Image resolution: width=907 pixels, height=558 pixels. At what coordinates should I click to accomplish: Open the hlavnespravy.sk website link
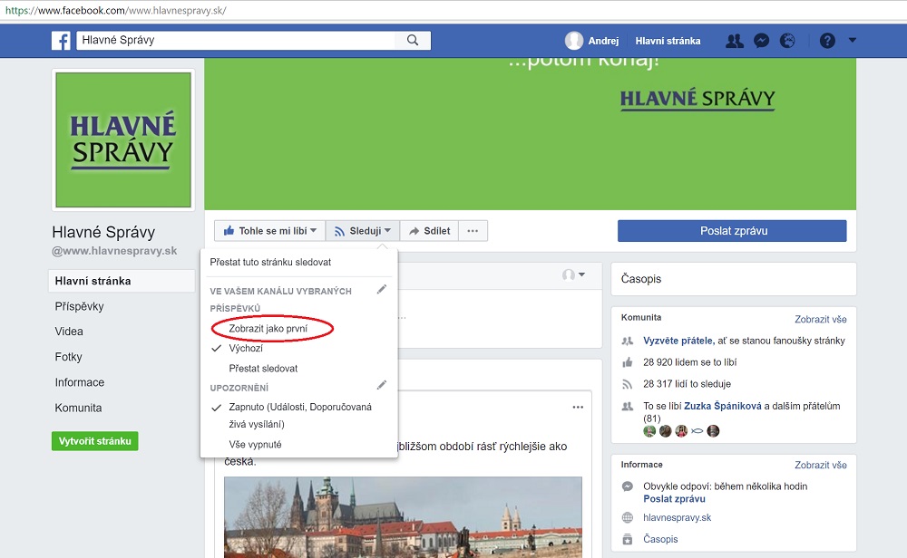(x=677, y=517)
